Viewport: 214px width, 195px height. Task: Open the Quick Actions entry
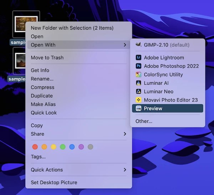pos(78,170)
